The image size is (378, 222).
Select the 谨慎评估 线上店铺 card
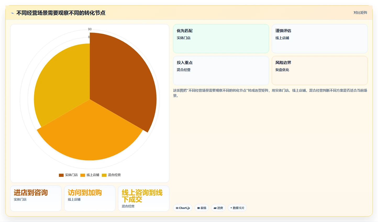(320, 39)
